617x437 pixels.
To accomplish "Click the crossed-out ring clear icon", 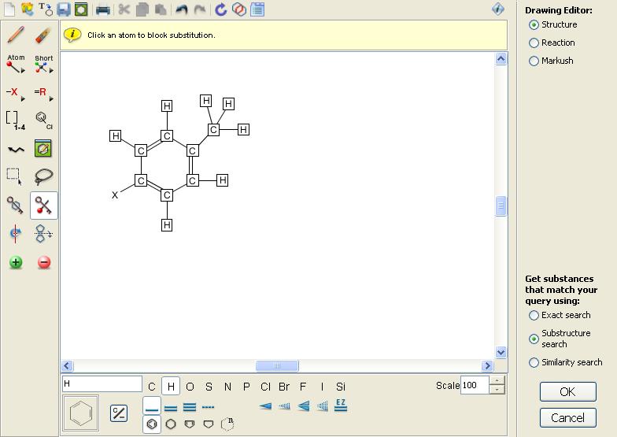I will 239,9.
